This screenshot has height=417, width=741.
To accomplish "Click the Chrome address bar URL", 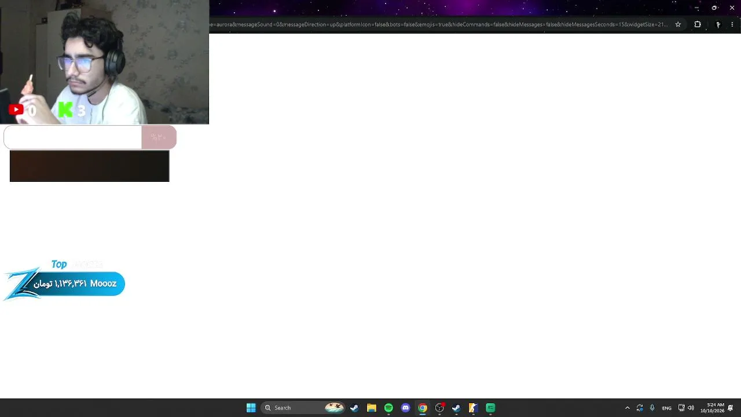I will [439, 24].
